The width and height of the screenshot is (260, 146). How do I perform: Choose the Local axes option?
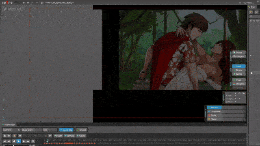(239, 66)
